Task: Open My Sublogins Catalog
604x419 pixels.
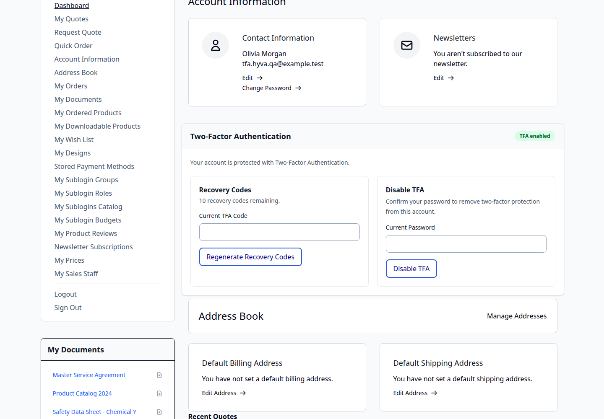Action: (x=89, y=207)
